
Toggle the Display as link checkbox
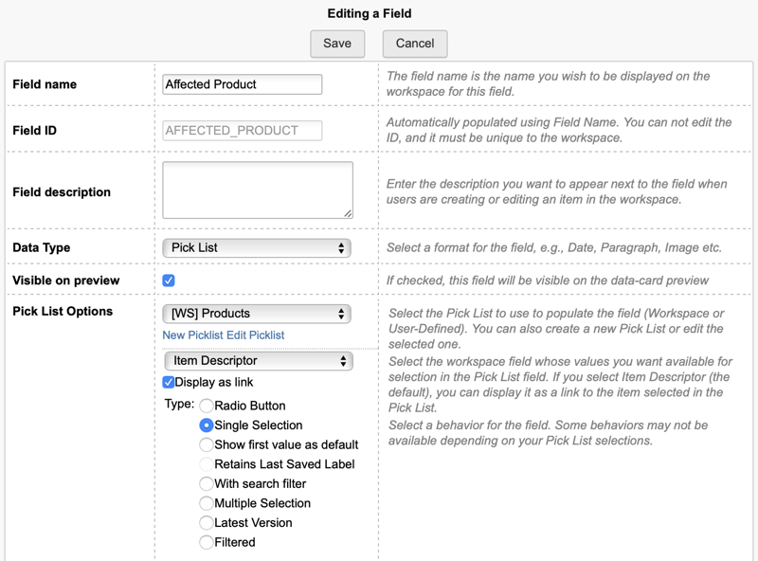[169, 383]
